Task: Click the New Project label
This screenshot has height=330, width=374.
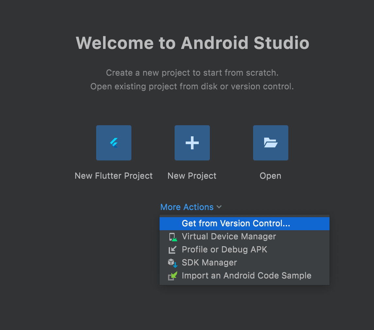Action: pyautogui.click(x=192, y=176)
